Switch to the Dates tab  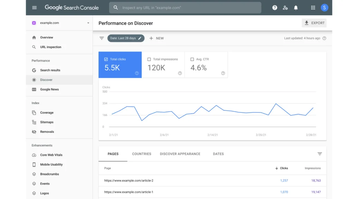point(218,154)
